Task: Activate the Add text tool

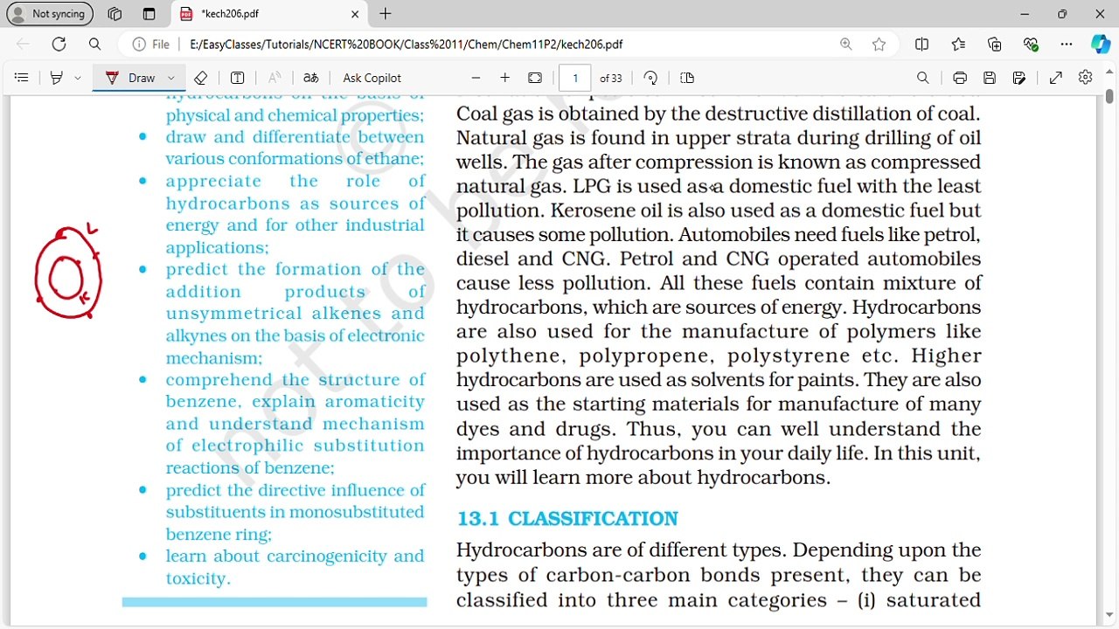Action: 237,78
